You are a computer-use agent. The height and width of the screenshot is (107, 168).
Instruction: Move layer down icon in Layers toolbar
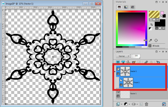pos(123,62)
